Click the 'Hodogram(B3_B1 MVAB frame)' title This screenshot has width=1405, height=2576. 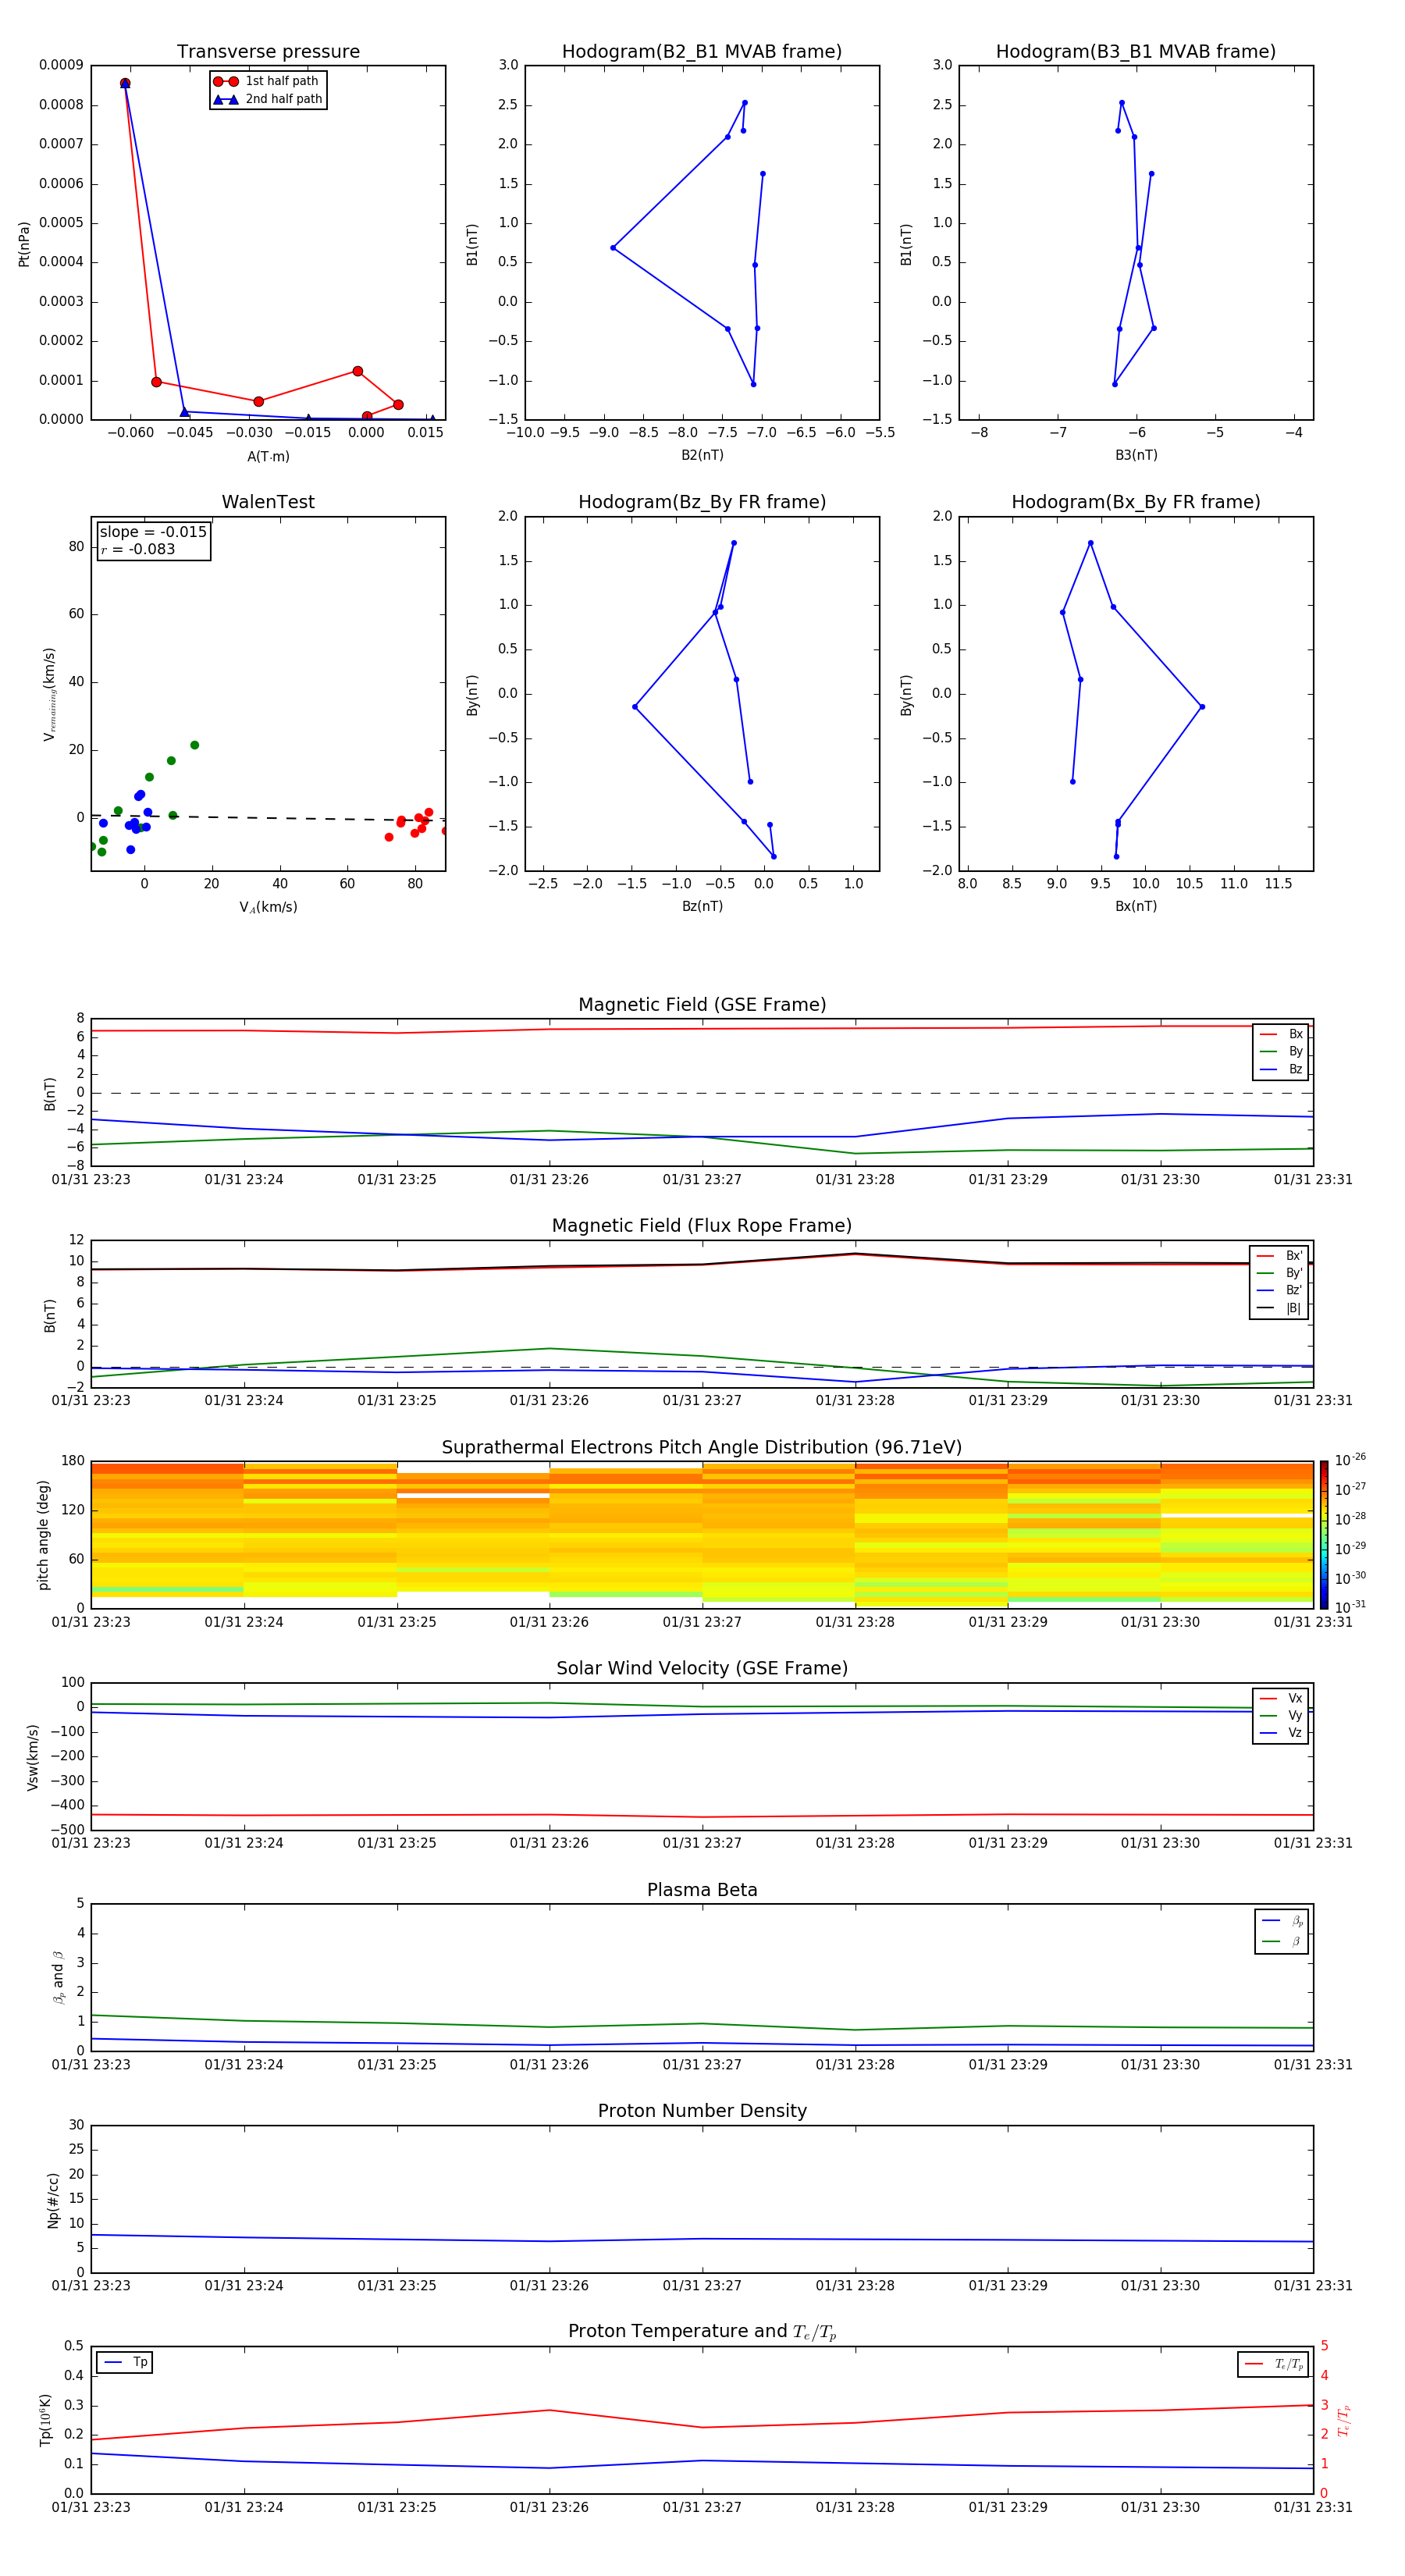[x=1136, y=52]
